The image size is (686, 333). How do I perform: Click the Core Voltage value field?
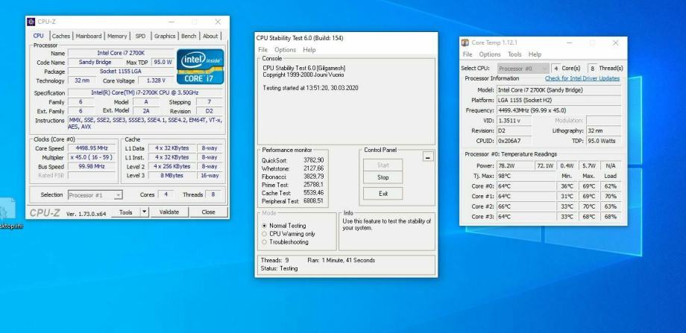156,80
